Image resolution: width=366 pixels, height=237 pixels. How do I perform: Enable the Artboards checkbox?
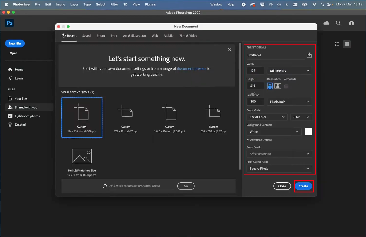(286, 86)
